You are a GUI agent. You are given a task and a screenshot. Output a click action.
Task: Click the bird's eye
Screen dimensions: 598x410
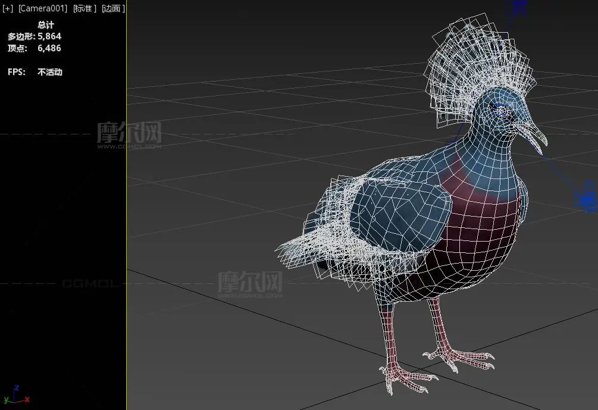499,110
